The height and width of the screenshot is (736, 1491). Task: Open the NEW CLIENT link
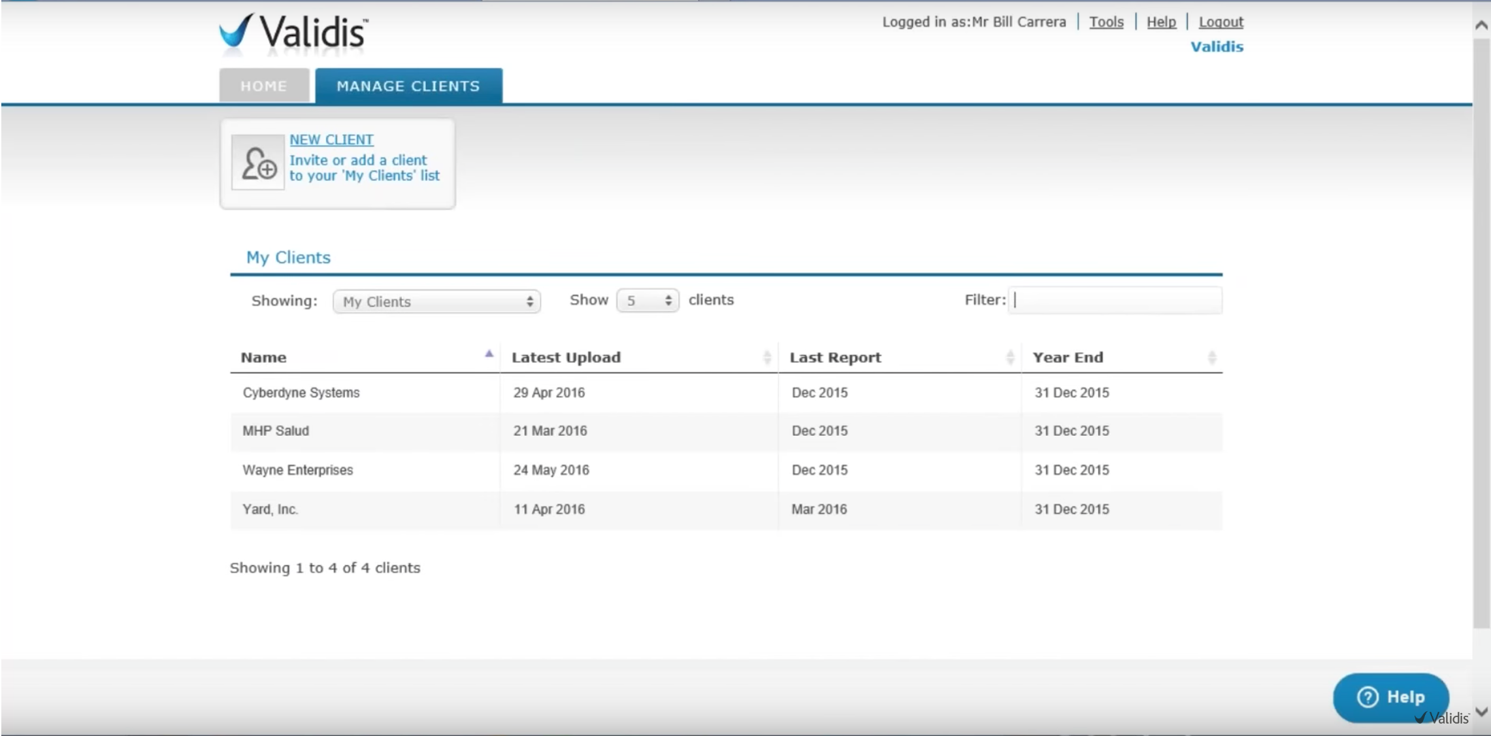pyautogui.click(x=331, y=139)
